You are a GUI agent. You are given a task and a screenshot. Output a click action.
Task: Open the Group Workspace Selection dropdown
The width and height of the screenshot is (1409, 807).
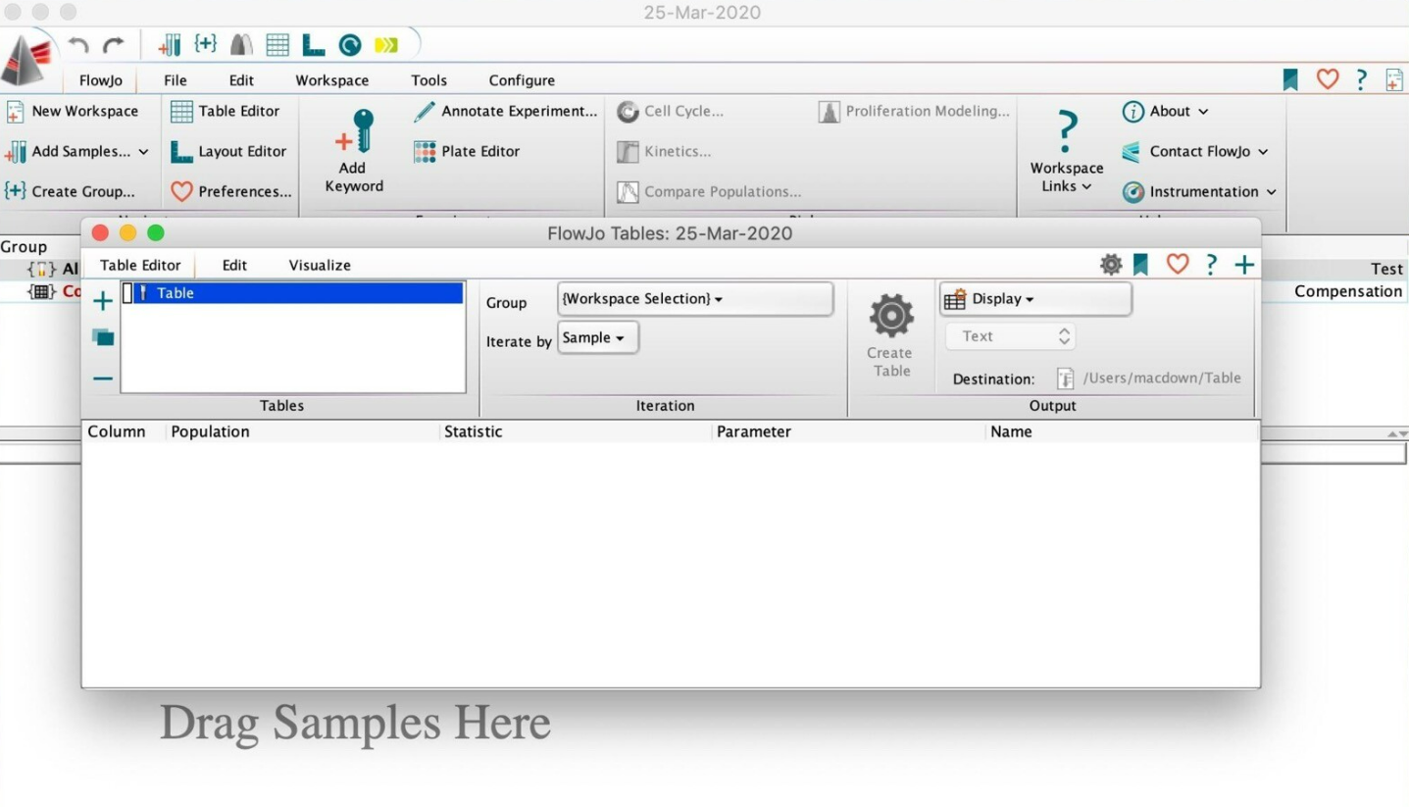click(x=695, y=299)
